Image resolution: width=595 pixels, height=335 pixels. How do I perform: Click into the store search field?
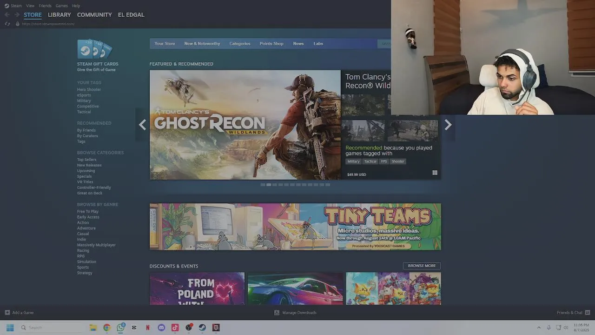tap(384, 44)
